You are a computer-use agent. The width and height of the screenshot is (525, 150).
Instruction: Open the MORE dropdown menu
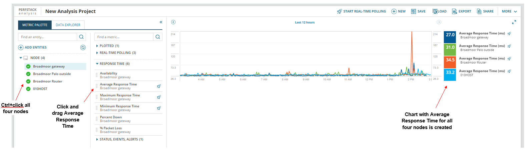point(509,11)
